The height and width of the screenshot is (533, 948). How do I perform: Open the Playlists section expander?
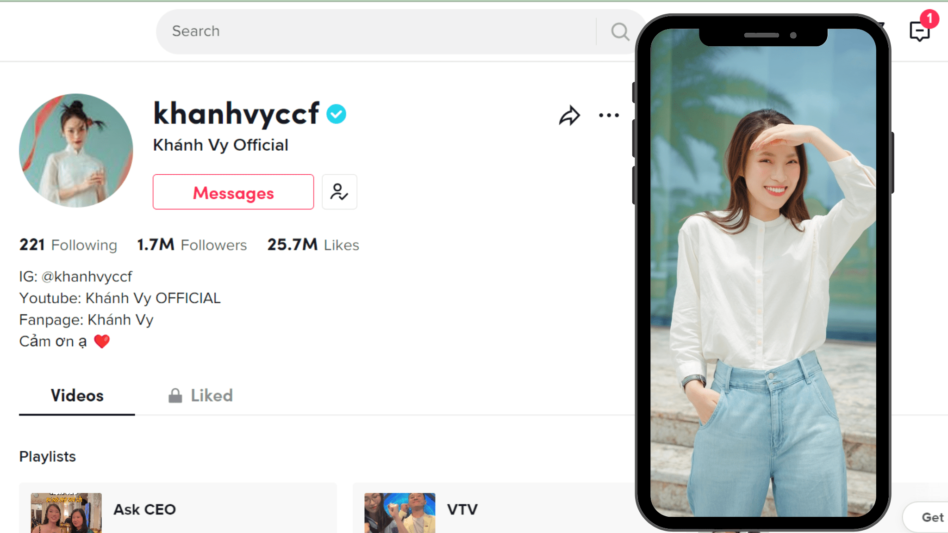coord(48,457)
